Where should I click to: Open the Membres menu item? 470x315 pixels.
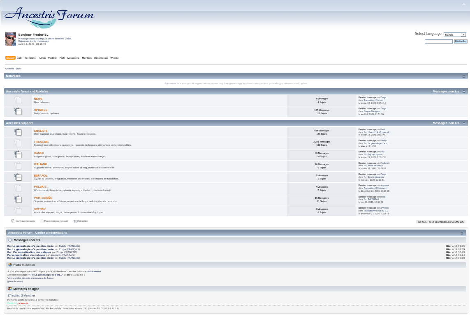coord(87,58)
